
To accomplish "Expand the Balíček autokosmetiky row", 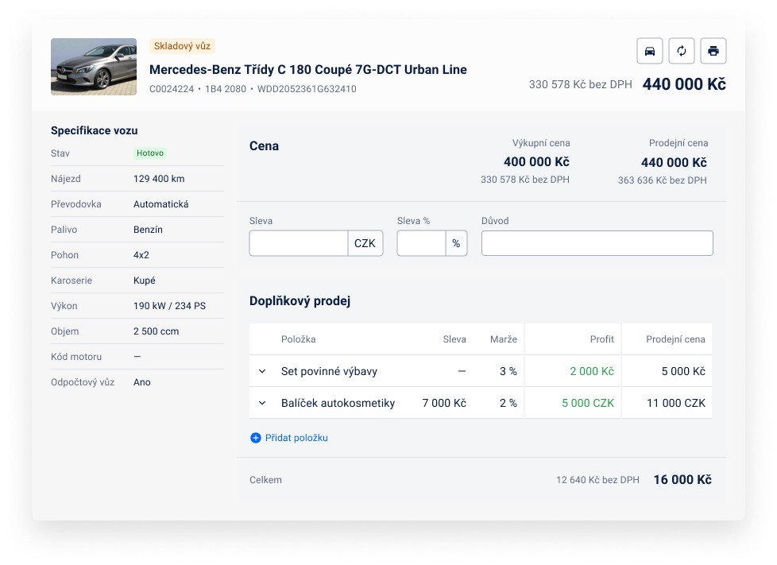I will click(x=262, y=403).
